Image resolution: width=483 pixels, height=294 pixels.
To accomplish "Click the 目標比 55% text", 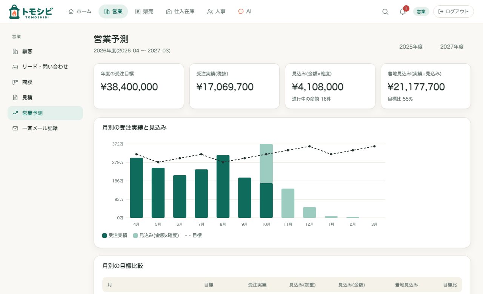I will click(400, 99).
